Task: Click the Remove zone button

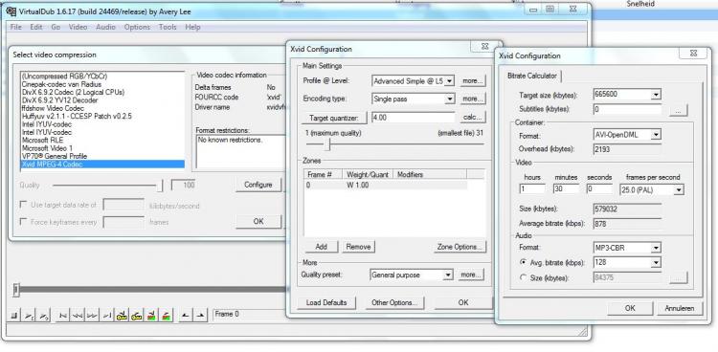Action: (358, 247)
